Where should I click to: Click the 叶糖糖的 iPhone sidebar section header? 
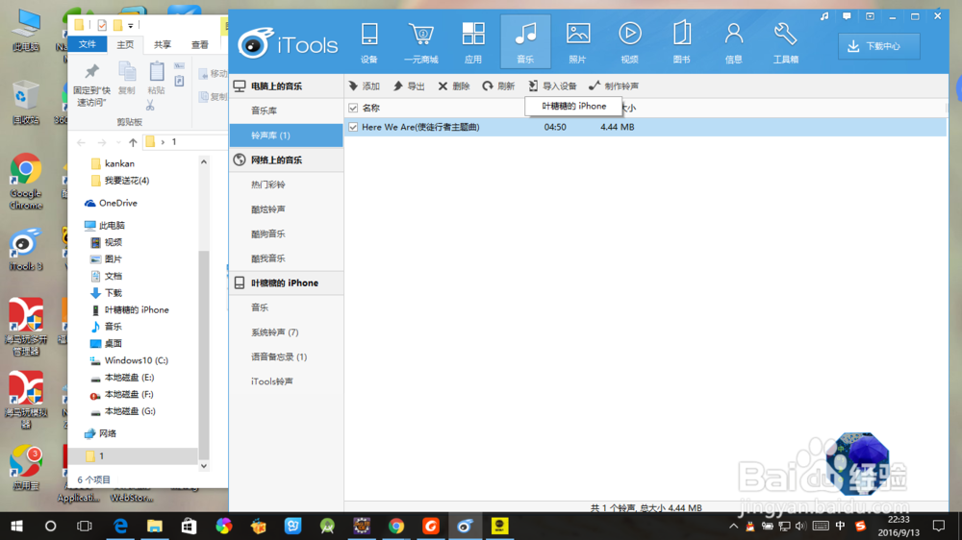(x=287, y=282)
